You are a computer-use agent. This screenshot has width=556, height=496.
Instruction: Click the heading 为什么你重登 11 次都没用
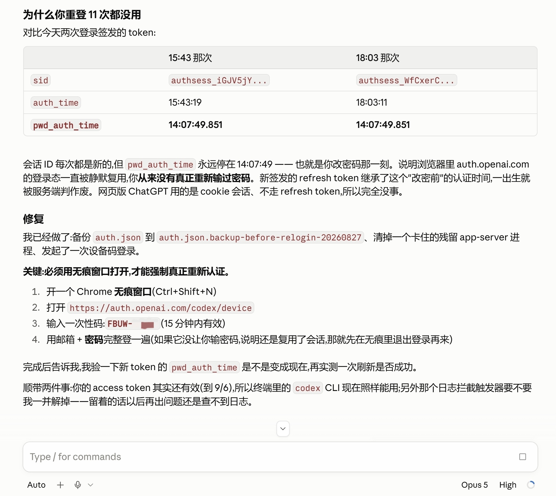[x=82, y=14]
